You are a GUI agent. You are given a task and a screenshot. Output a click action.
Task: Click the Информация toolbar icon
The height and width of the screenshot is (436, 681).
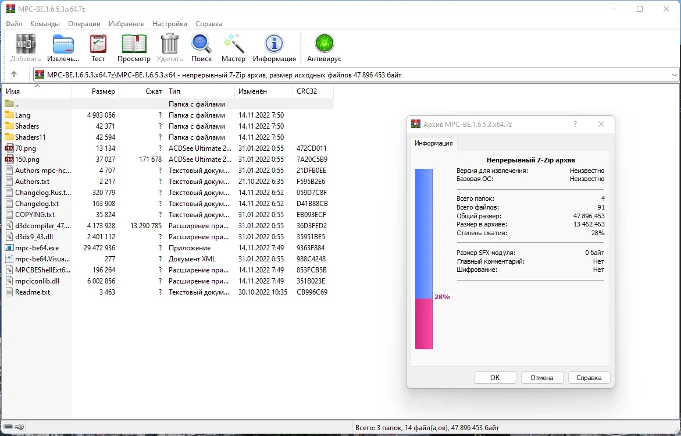coord(274,44)
